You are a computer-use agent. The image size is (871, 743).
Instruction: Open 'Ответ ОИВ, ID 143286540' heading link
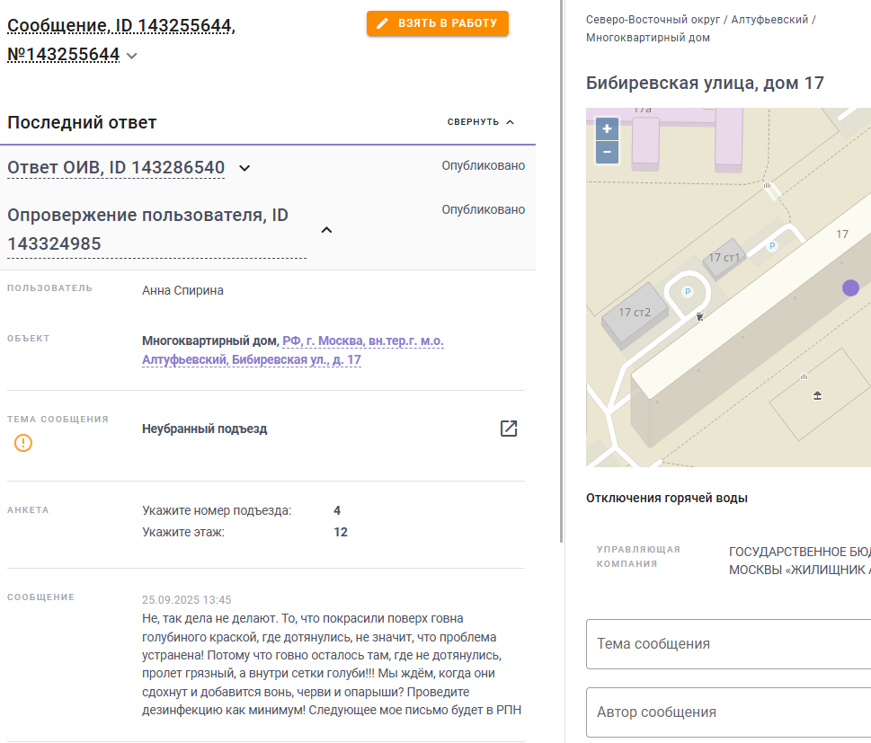[116, 167]
